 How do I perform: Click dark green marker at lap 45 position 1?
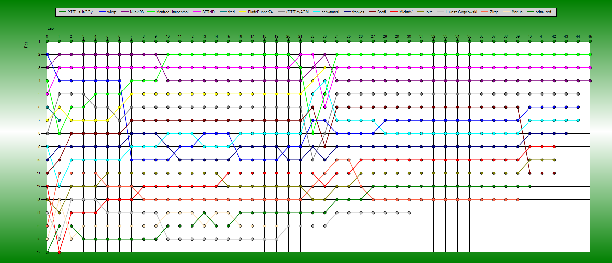click(590, 41)
